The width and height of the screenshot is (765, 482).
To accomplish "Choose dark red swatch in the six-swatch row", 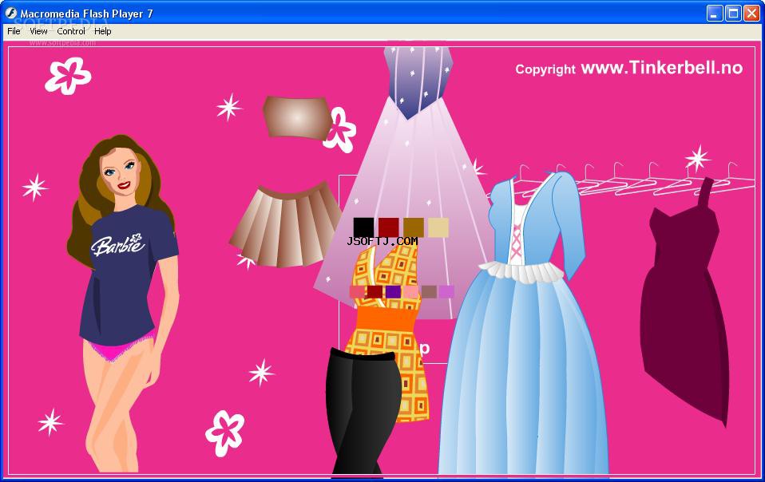I will (375, 292).
